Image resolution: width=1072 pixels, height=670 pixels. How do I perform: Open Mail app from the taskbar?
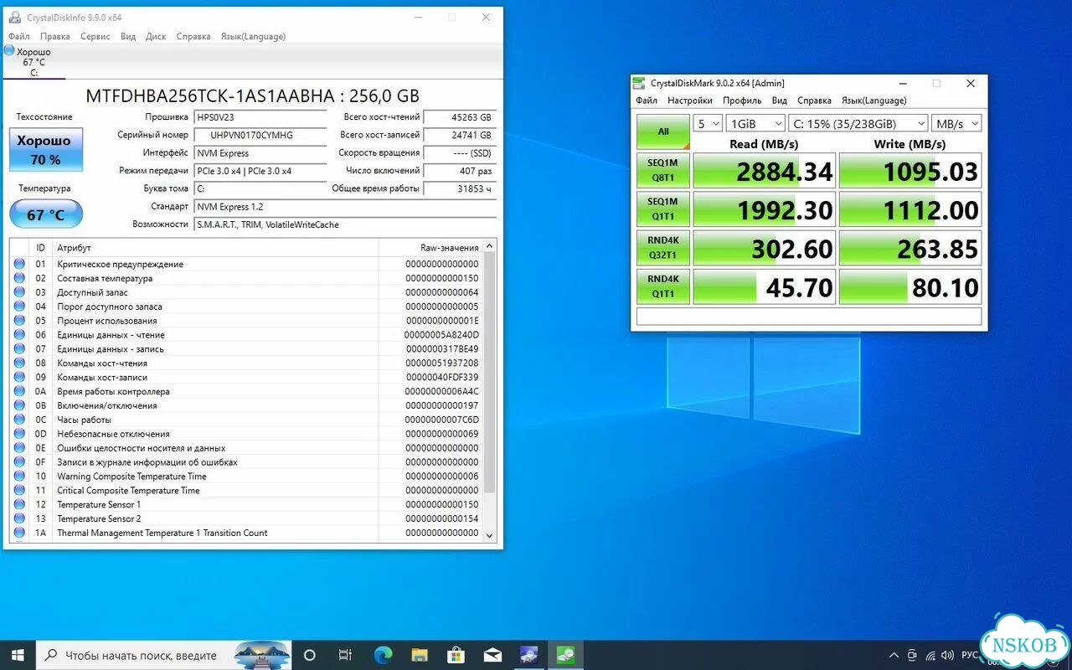point(492,655)
